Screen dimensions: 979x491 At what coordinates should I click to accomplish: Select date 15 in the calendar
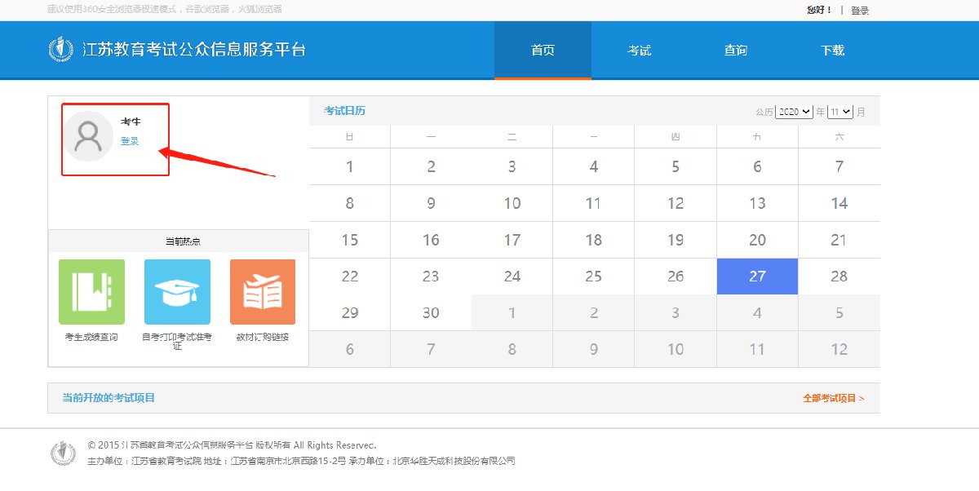[349, 240]
